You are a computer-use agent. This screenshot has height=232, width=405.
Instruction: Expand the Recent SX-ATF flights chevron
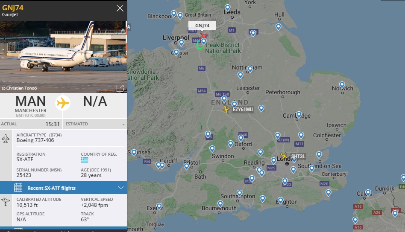coord(120,188)
